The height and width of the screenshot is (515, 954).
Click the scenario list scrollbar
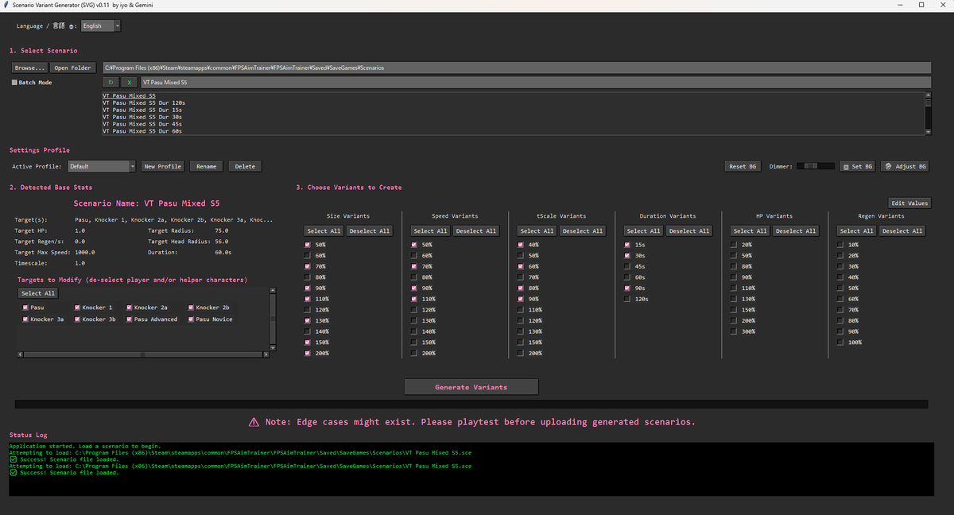coord(927,114)
